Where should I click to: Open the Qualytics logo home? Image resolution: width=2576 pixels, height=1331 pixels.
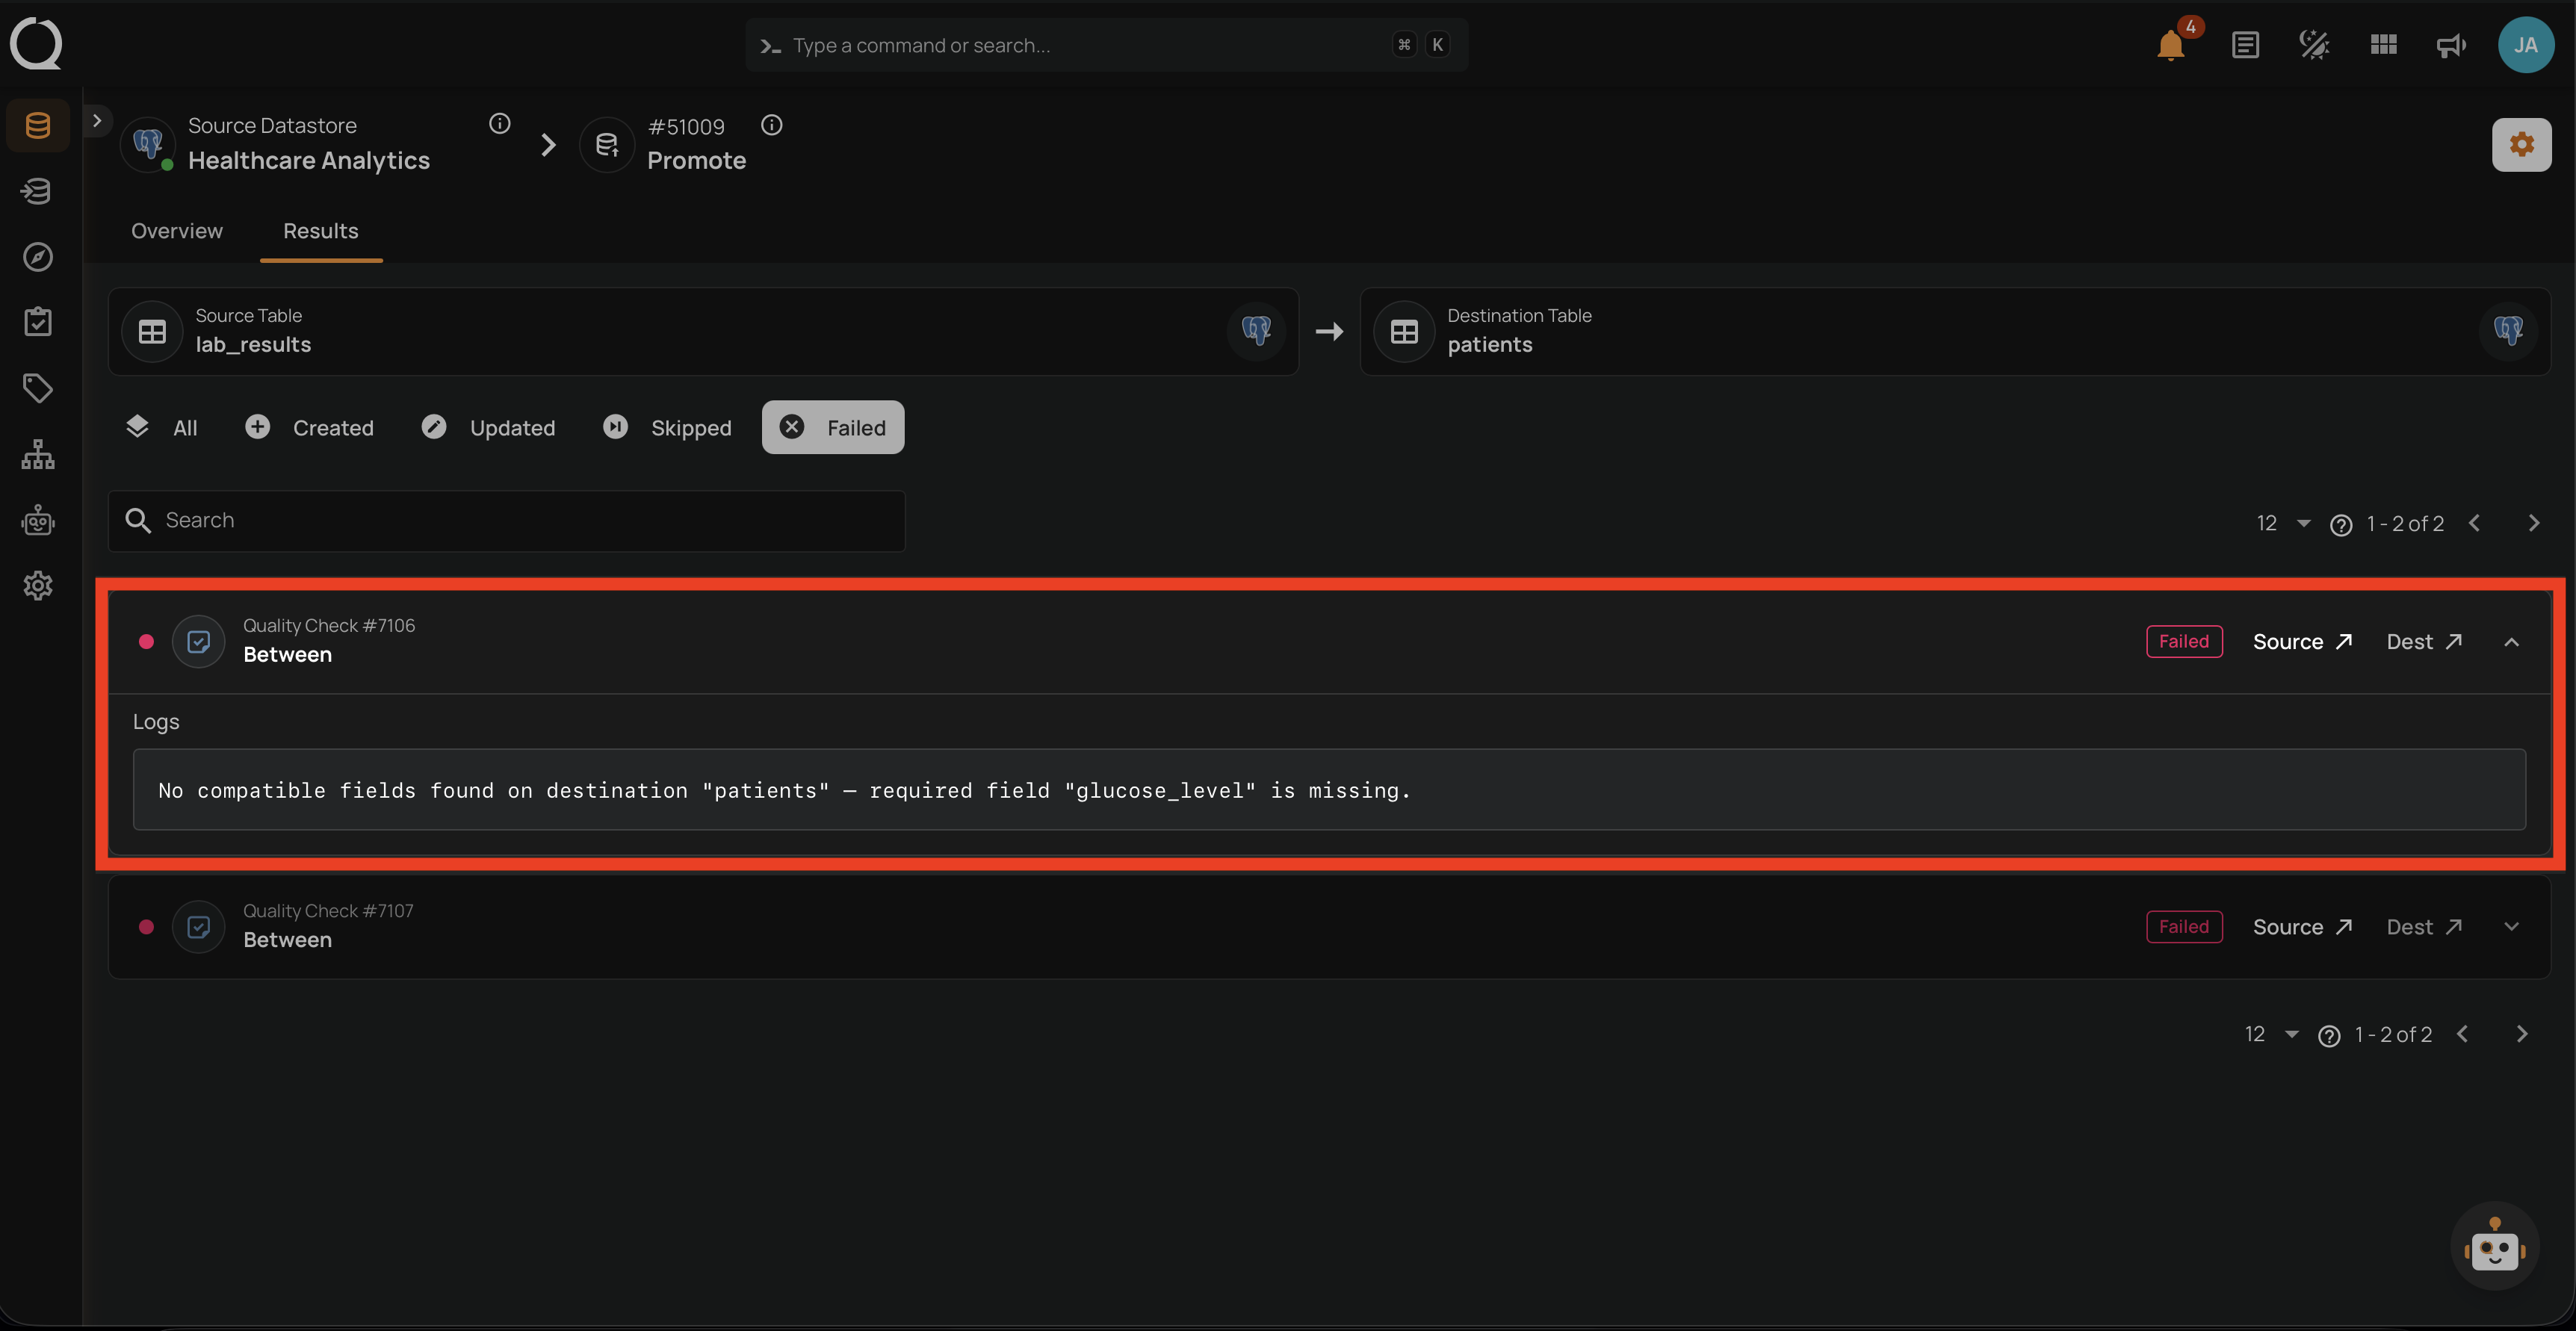[36, 44]
